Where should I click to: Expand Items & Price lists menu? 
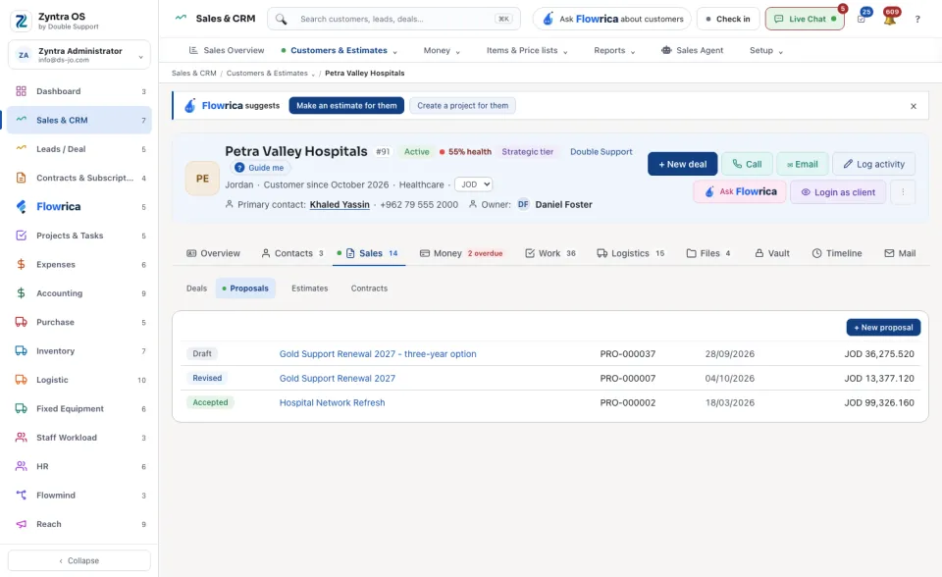(527, 50)
